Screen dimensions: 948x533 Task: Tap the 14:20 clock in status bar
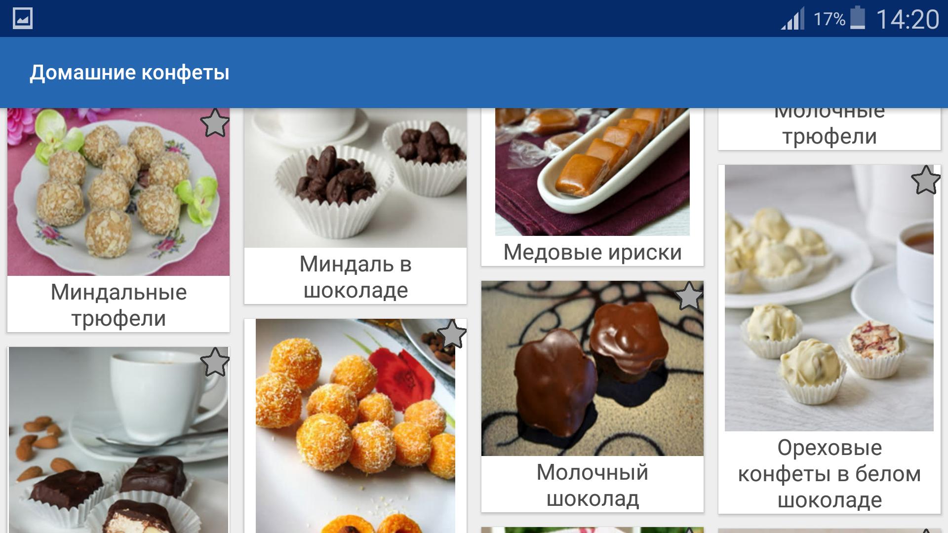click(908, 19)
